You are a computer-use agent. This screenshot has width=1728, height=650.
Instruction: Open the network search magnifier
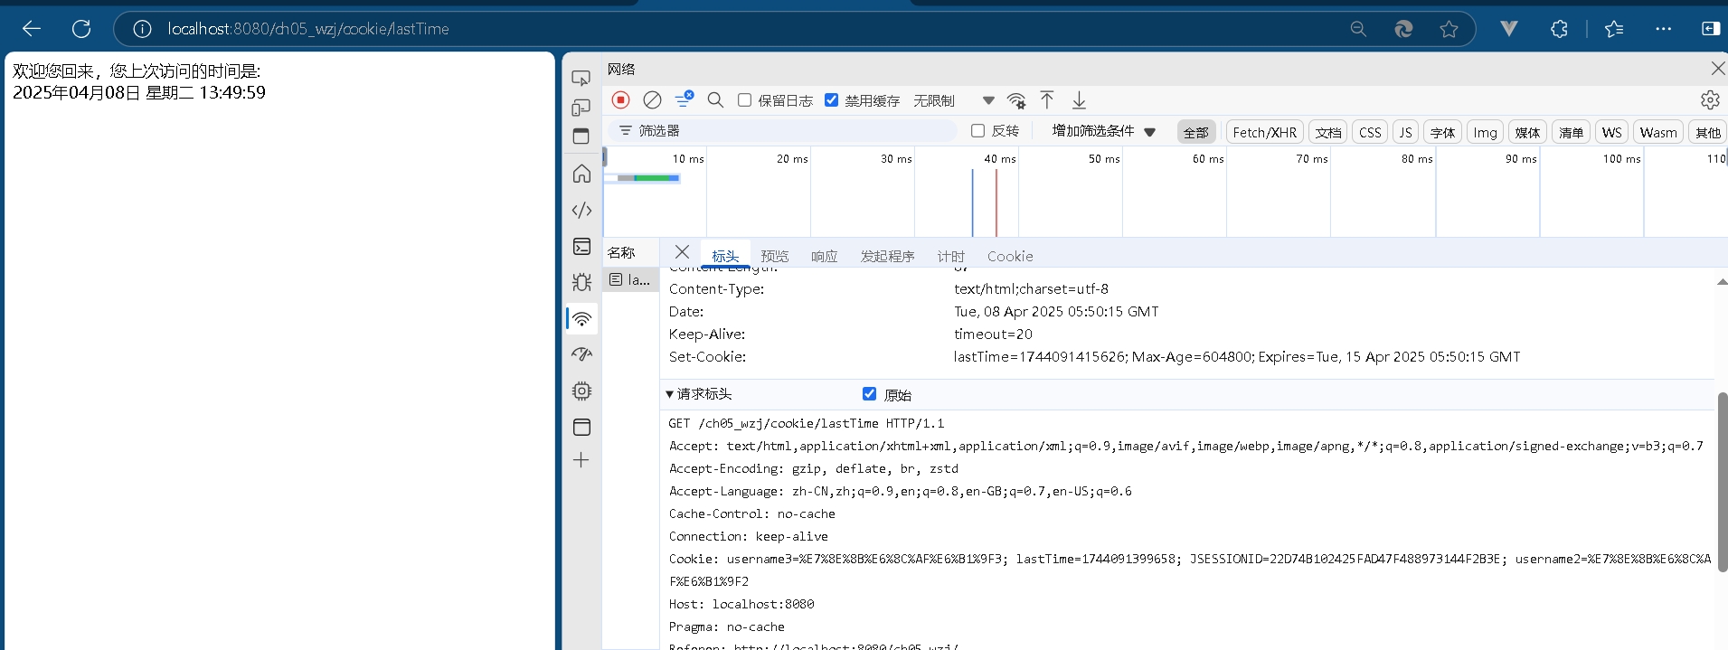click(x=715, y=100)
